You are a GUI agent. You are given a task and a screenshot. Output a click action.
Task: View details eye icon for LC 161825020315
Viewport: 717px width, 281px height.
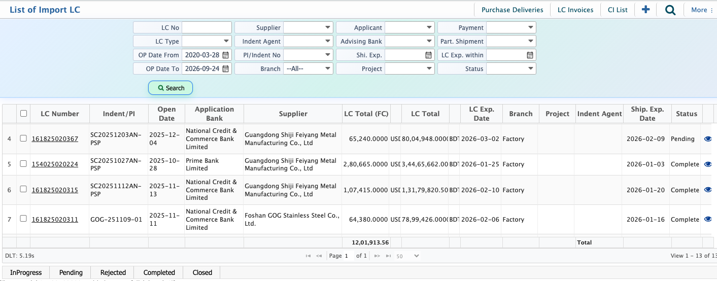[x=708, y=190]
